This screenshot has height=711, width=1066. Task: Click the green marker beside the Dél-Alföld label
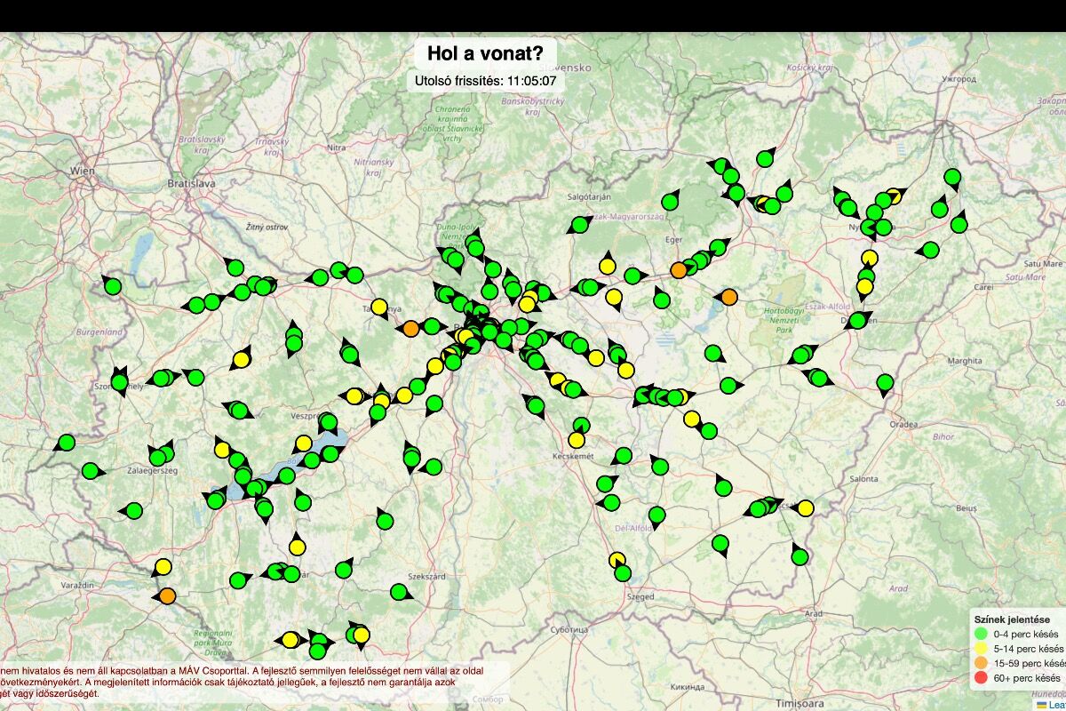(x=656, y=514)
